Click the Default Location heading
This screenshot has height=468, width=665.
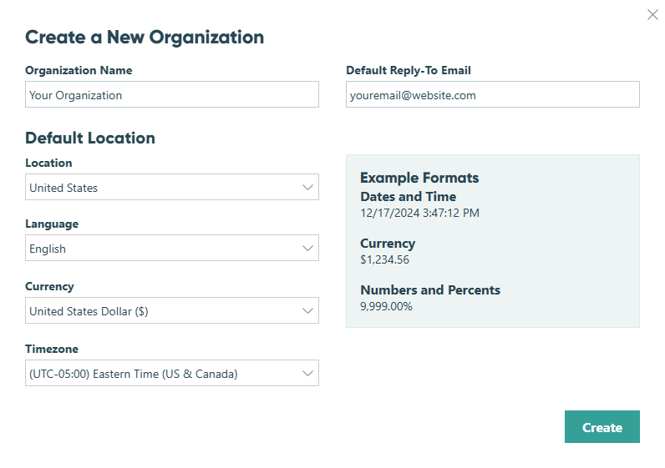90,138
